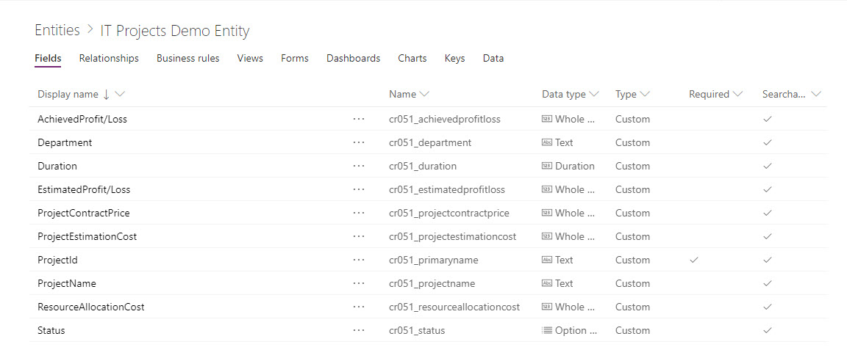Open the Required column header dropdown
This screenshot has height=361, width=847.
pyautogui.click(x=738, y=95)
